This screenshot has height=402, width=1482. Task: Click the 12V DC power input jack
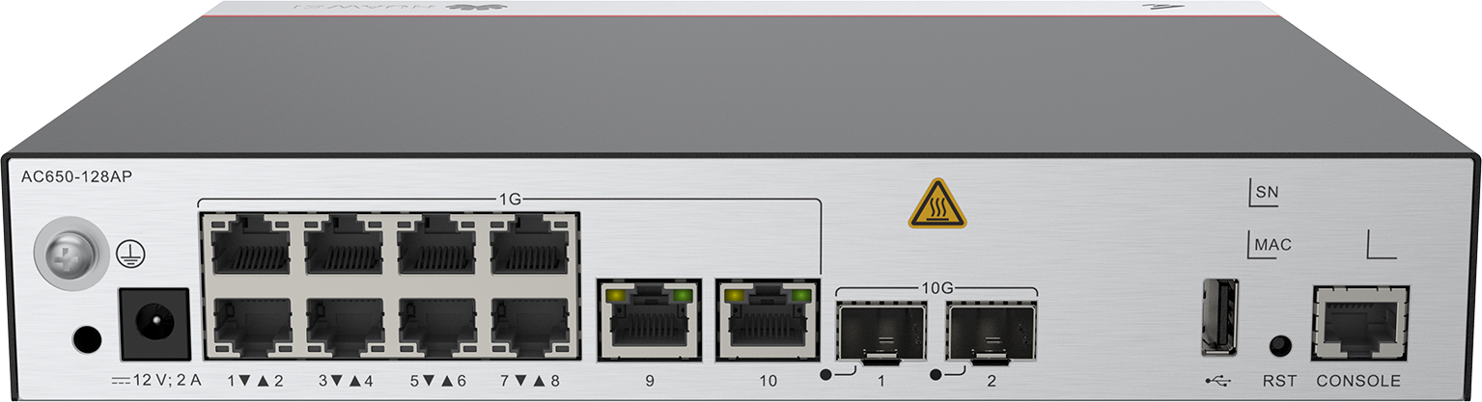coord(152,323)
